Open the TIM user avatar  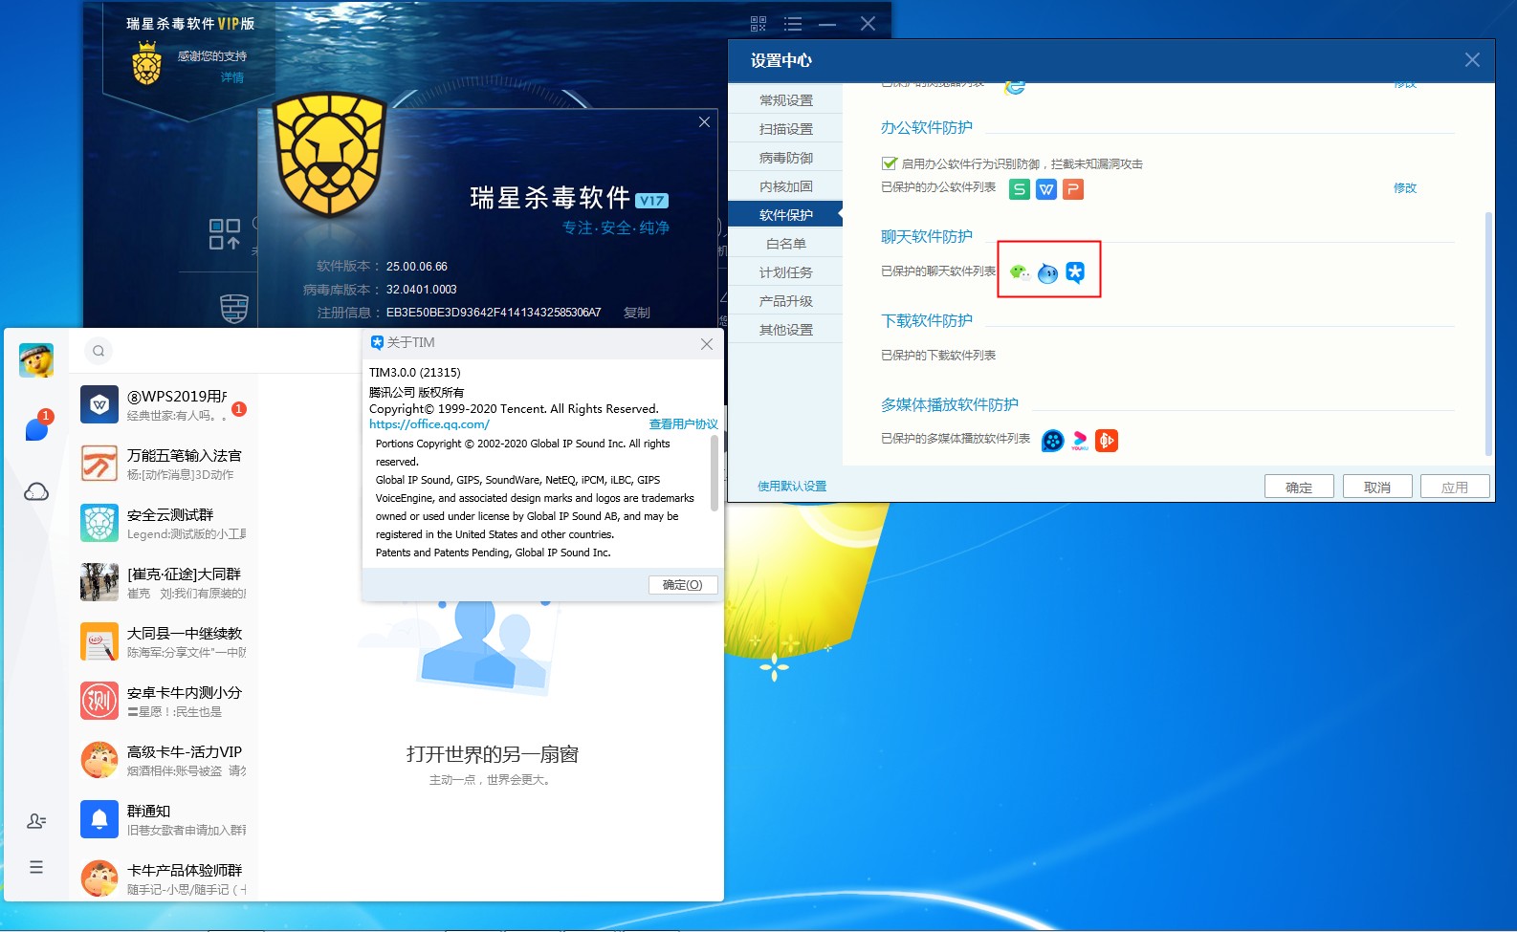click(36, 359)
